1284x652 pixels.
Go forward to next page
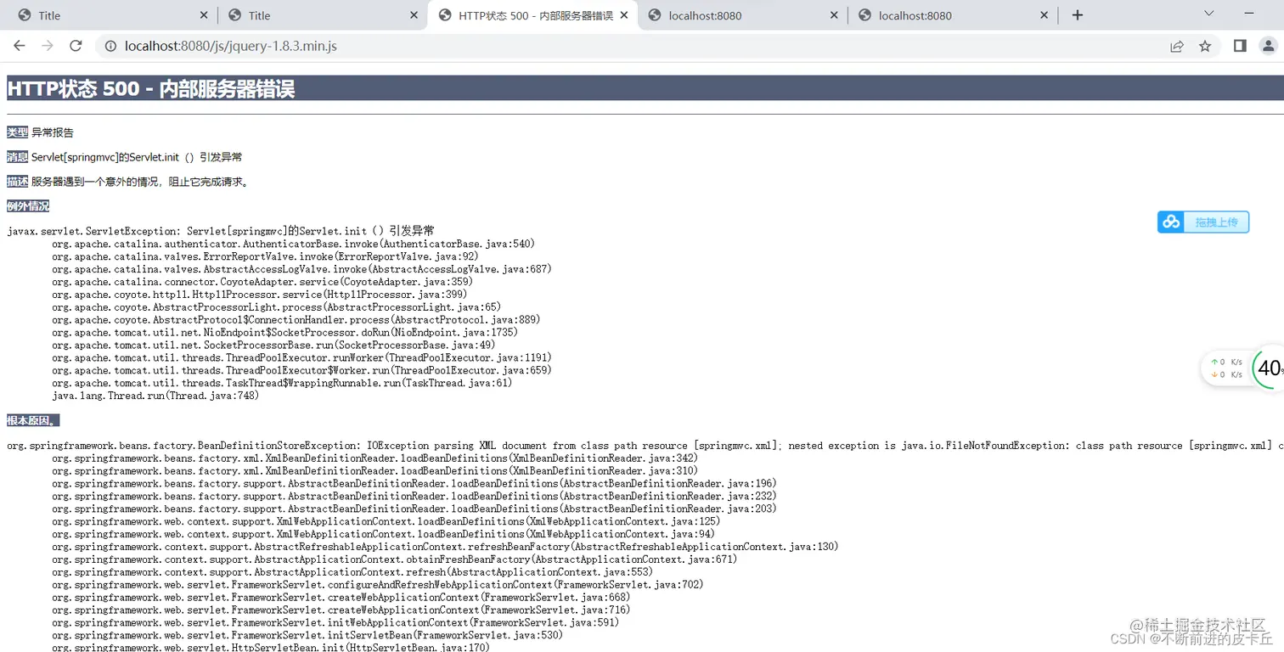point(48,46)
